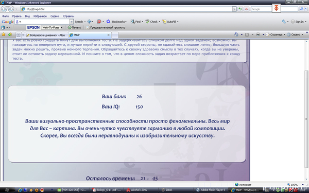Screen dimensions: 309x193
Task: Click the magnifier search go icon
Action: click(301, 9)
